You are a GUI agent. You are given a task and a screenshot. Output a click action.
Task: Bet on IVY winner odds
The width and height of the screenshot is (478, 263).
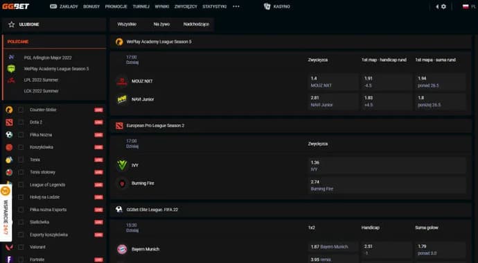point(387,166)
